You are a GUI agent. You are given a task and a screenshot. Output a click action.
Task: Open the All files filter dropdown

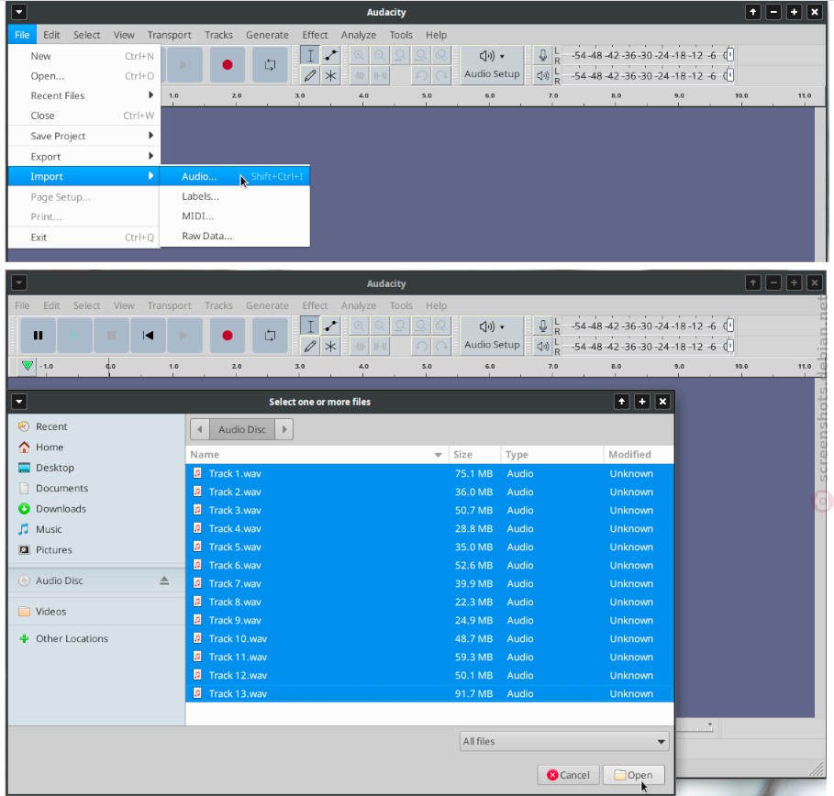tap(564, 741)
